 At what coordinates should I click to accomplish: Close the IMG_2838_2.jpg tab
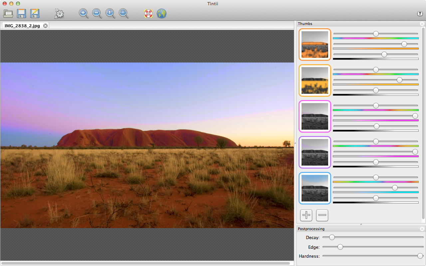pos(46,26)
